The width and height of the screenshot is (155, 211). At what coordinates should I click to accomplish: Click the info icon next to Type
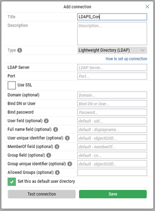[20, 50]
